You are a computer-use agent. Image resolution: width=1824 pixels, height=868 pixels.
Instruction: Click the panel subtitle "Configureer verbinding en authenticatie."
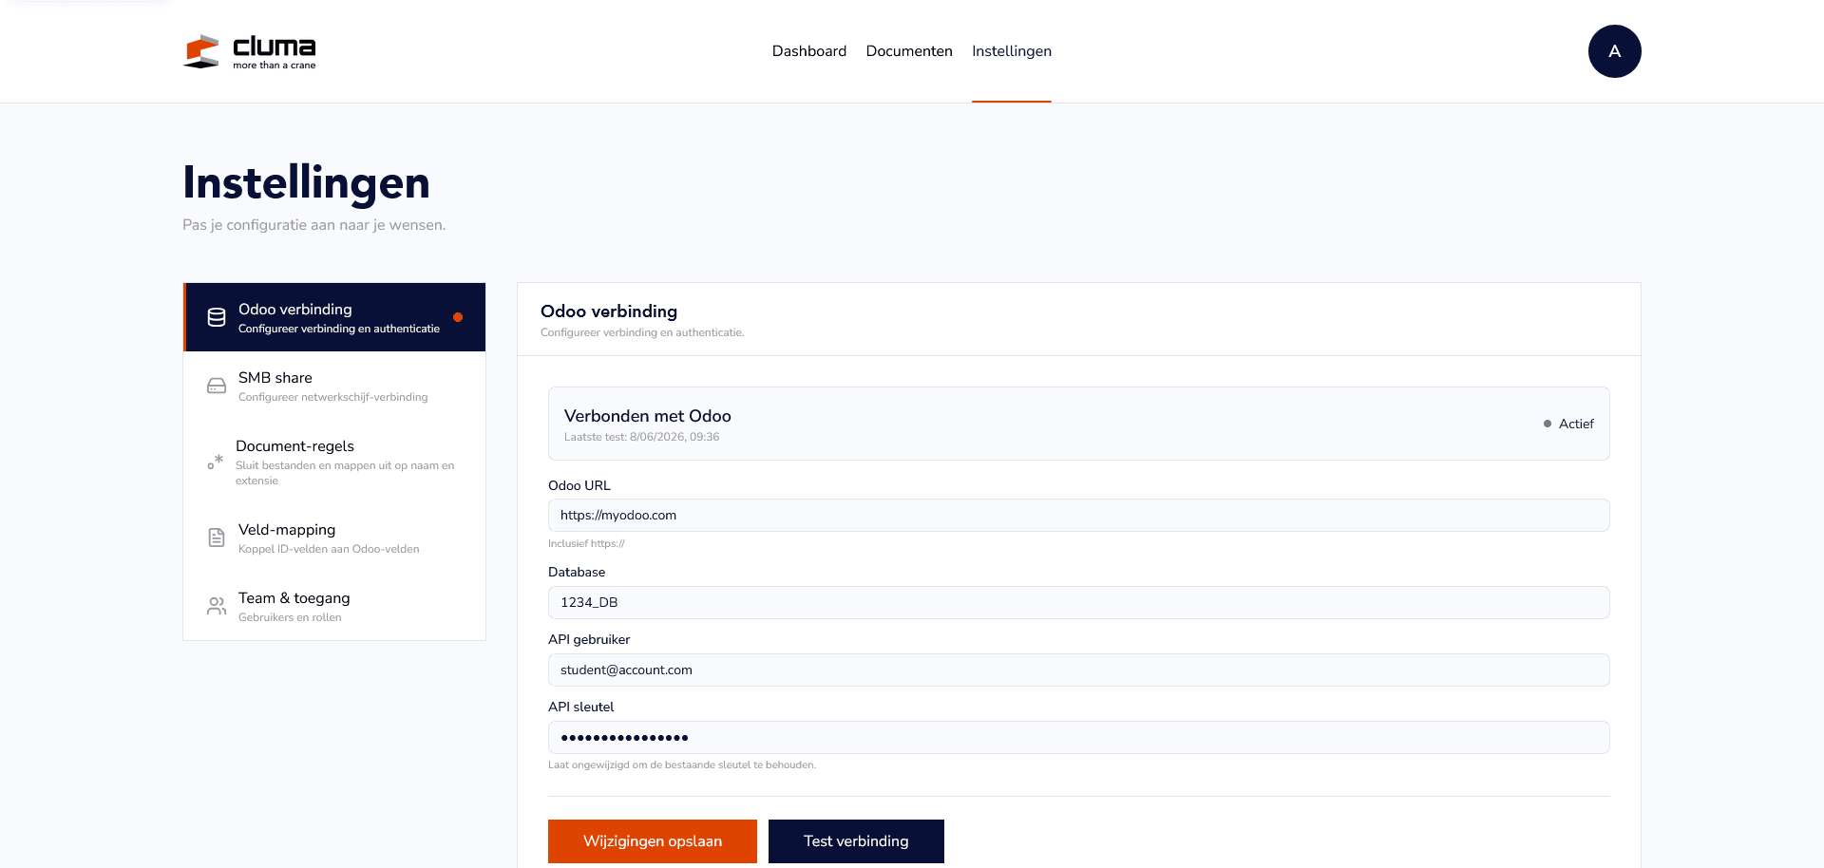click(642, 332)
